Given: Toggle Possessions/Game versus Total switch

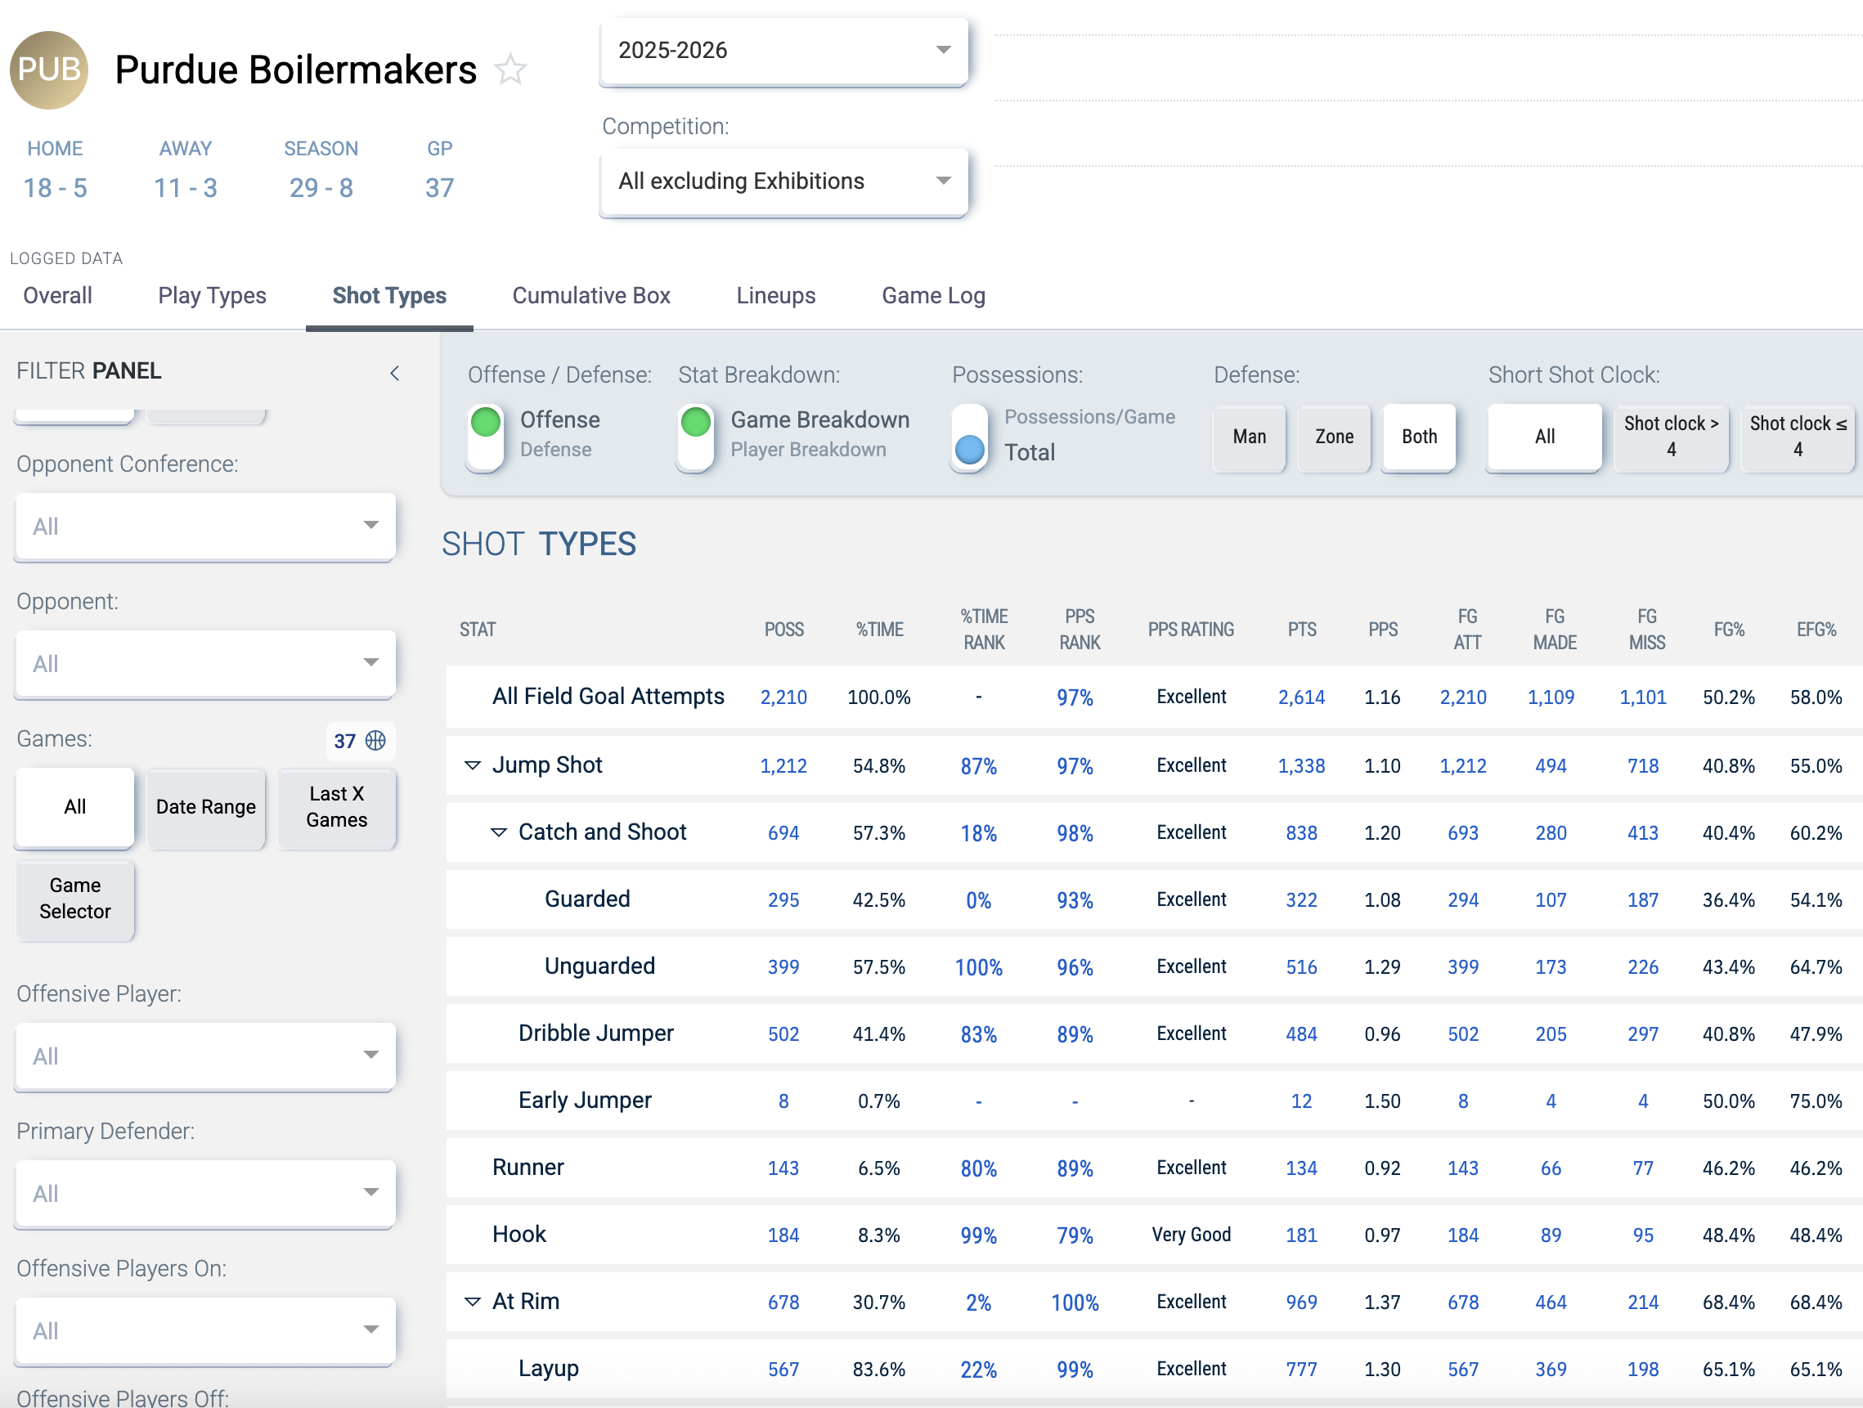Looking at the screenshot, I should click(969, 436).
